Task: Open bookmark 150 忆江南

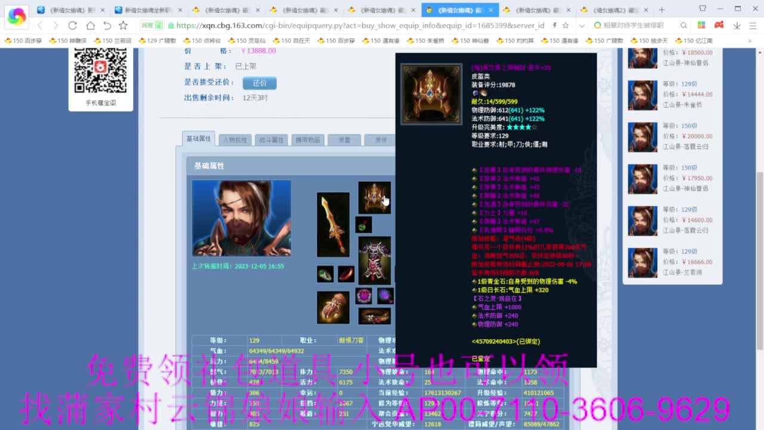Action: pyautogui.click(x=694, y=41)
